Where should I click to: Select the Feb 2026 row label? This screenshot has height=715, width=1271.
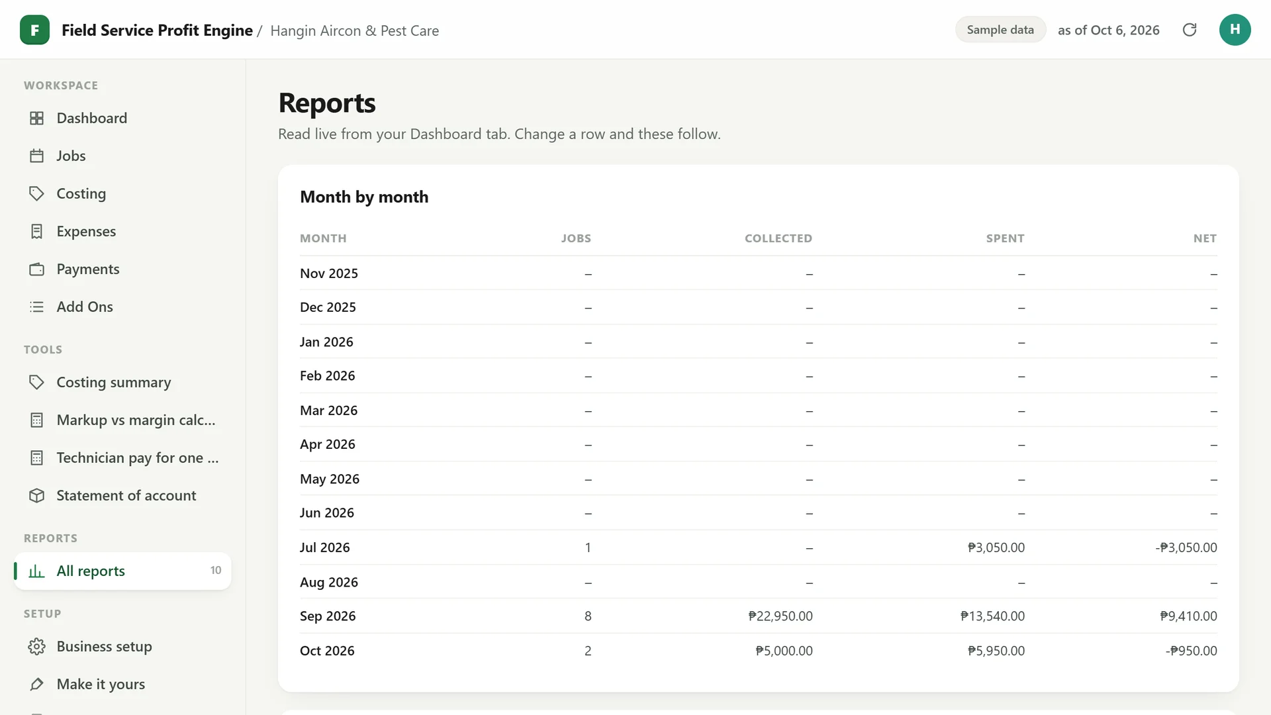coord(327,375)
